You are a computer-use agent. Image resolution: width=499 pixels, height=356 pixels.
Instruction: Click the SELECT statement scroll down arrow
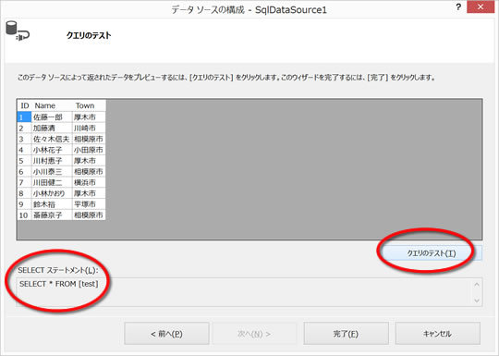pyautogui.click(x=477, y=301)
